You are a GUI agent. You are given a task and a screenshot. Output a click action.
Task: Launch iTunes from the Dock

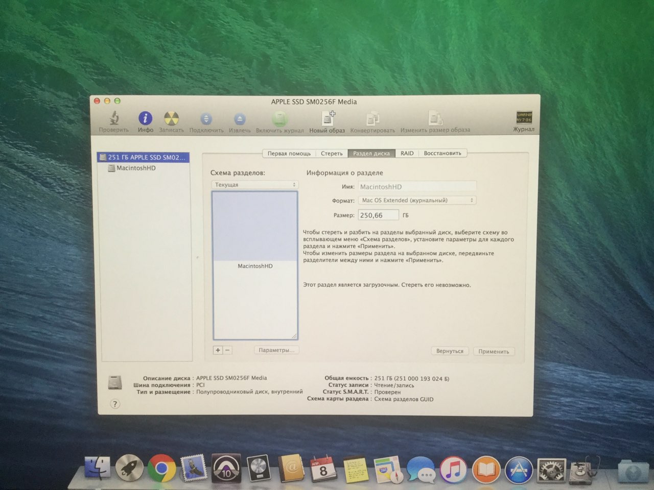pos(453,469)
